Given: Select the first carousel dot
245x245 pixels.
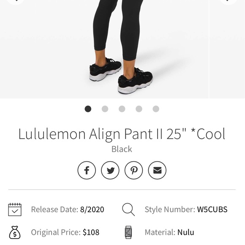Looking at the screenshot, I should [x=88, y=109].
